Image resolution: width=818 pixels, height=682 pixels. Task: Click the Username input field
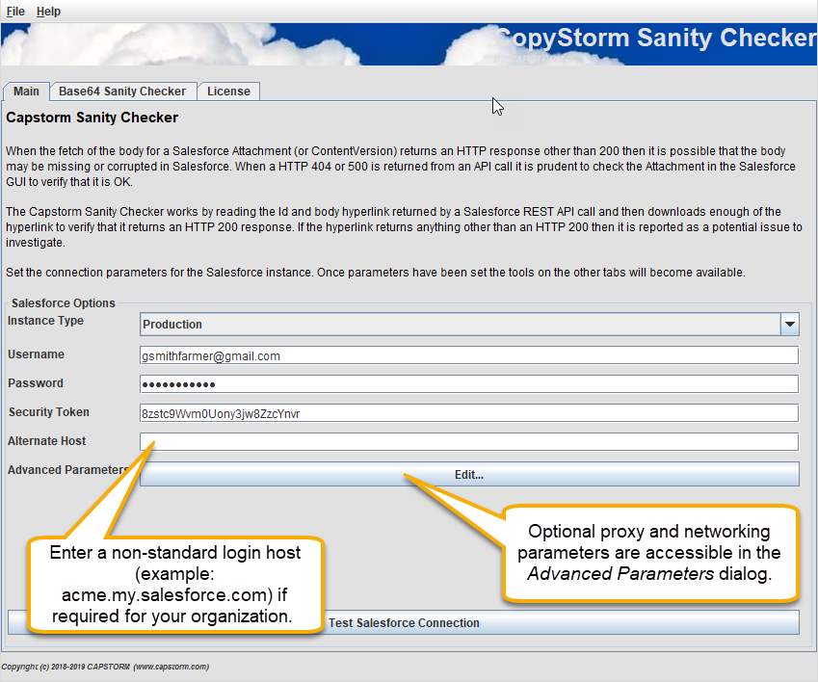click(x=469, y=355)
